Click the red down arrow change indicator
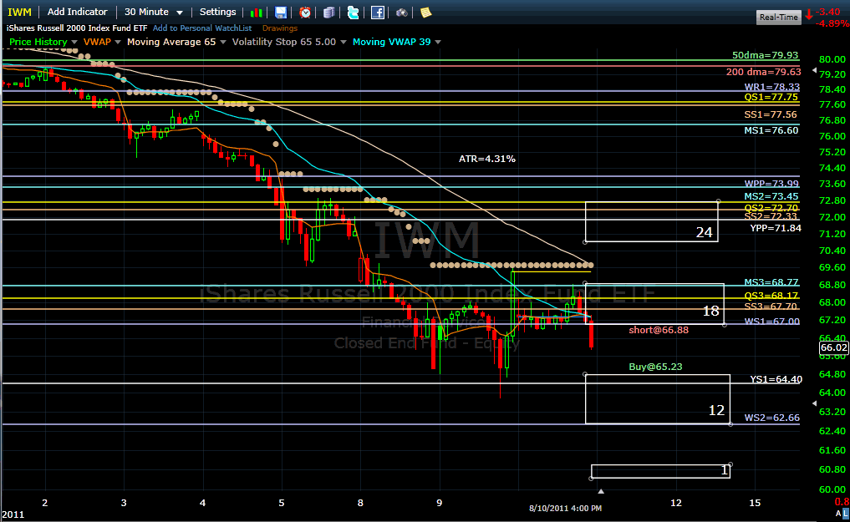Screen dimensions: 850x522 (808, 14)
